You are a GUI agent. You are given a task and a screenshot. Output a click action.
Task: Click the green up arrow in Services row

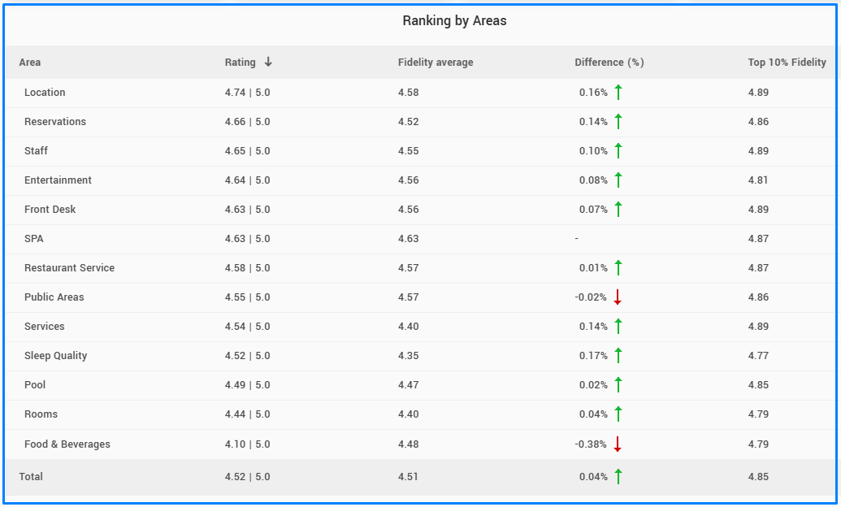(618, 326)
